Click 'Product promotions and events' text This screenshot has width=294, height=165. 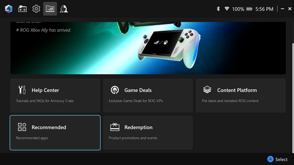133,138
